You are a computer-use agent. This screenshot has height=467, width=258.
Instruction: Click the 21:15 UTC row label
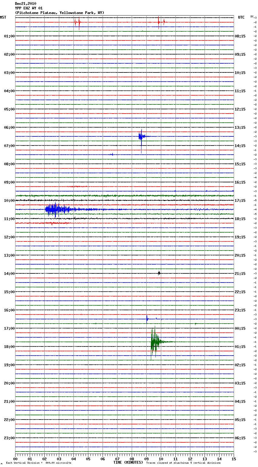pyautogui.click(x=240, y=274)
